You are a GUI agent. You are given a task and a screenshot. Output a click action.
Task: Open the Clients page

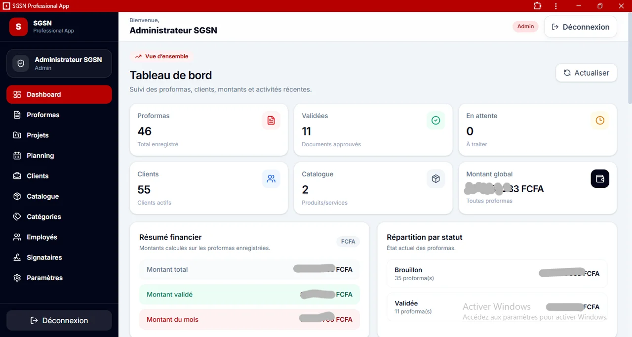pos(59,176)
